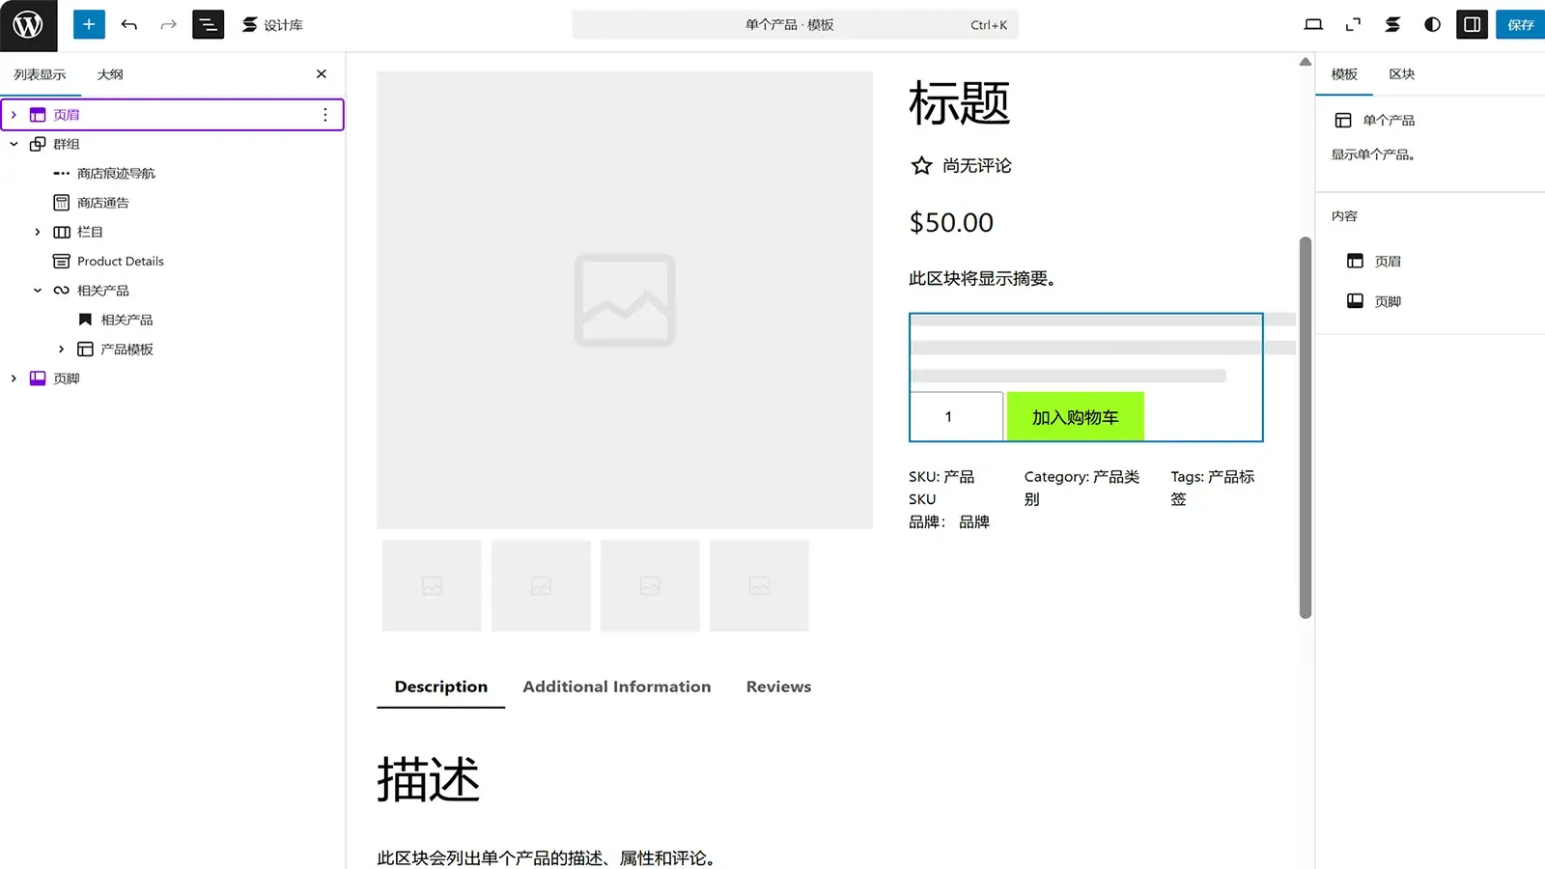Screen dimensions: 1545x869
Task: Open the styles half-circle icon
Action: [x=1430, y=24]
